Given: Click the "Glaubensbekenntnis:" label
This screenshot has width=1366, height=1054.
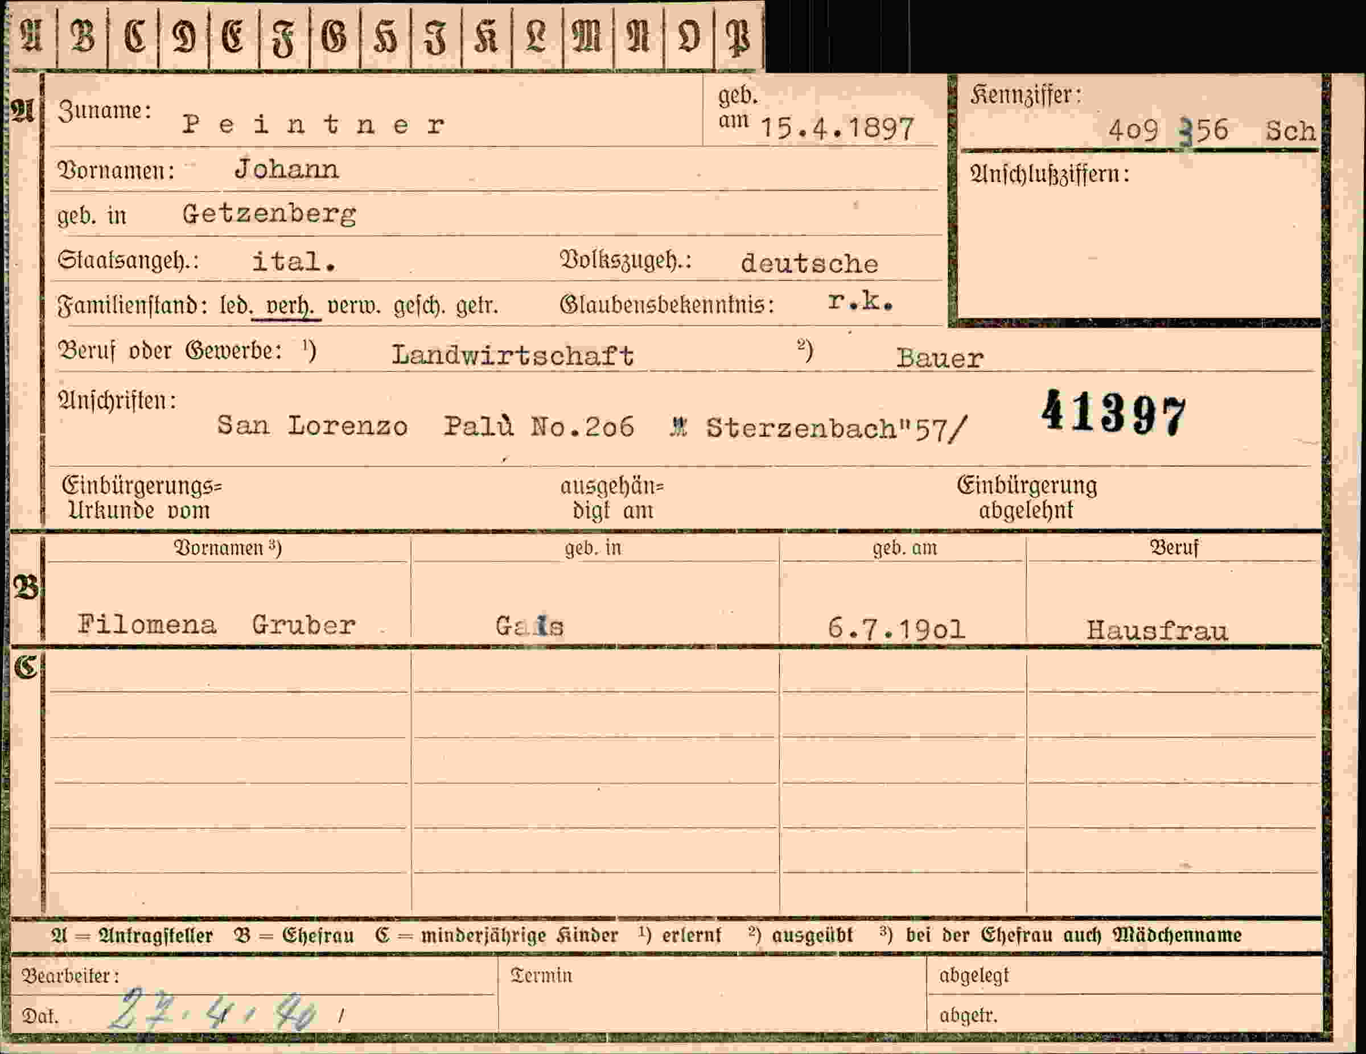Looking at the screenshot, I should point(668,304).
